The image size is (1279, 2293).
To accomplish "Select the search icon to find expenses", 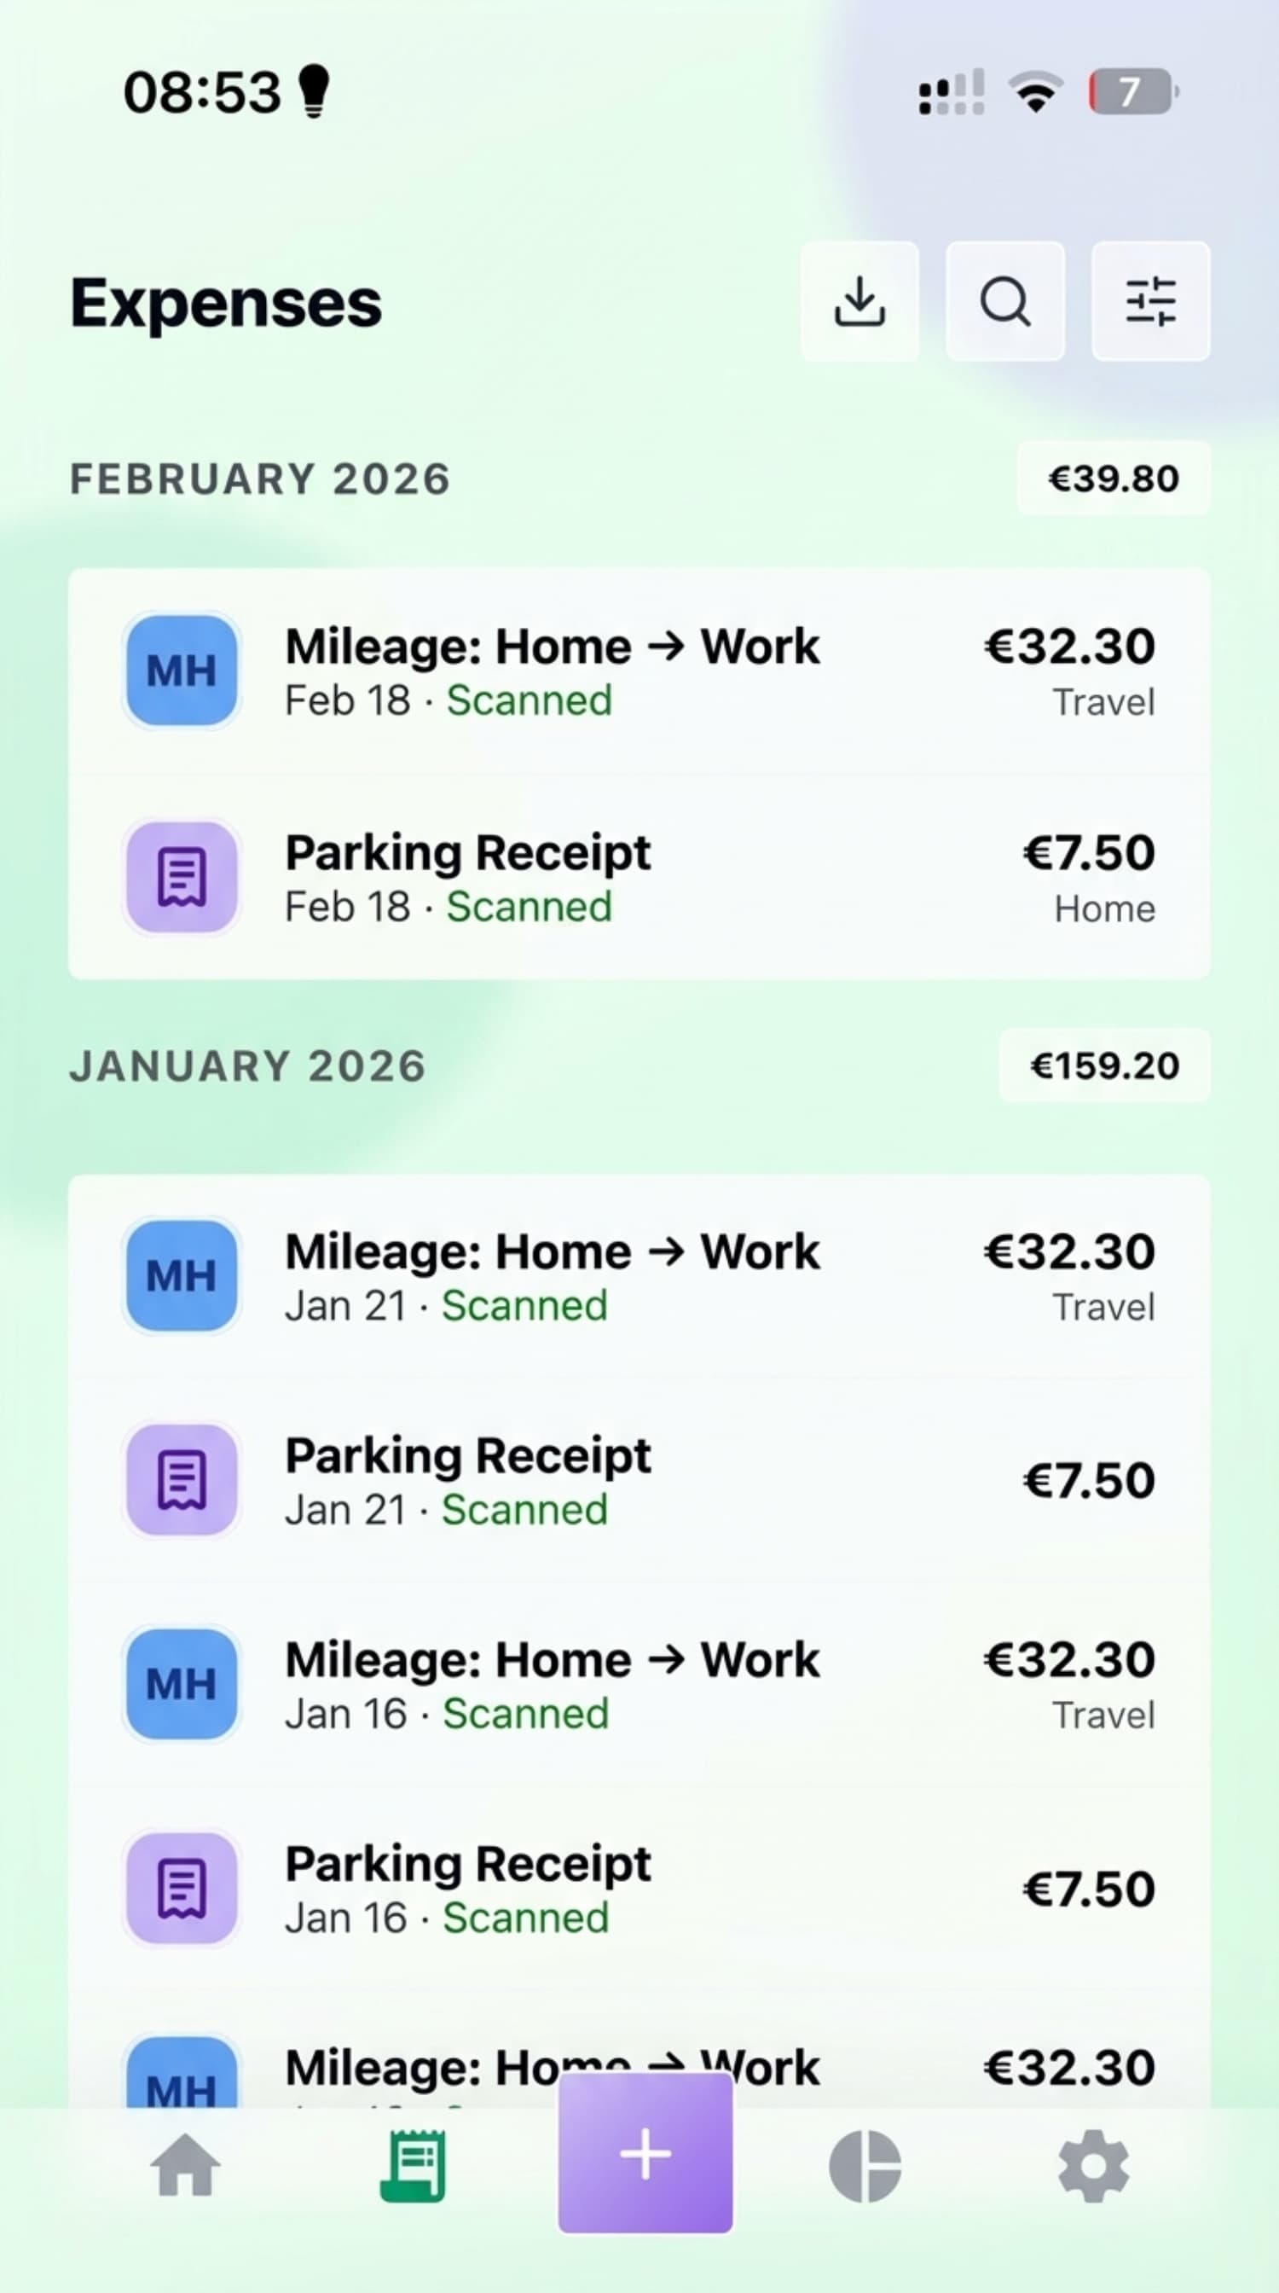I will [1004, 303].
